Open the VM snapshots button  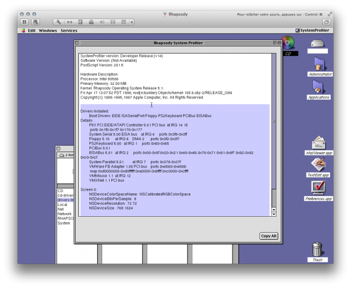[x=36, y=22]
